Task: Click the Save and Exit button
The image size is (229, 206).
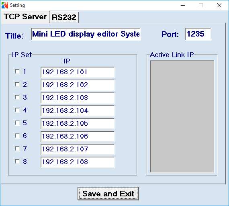Action: click(108, 194)
